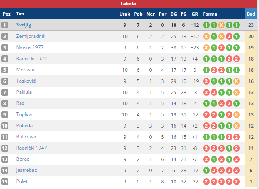The width and height of the screenshot is (259, 189).
Task: Select Radnički 1924 team name
Action: 31,59
